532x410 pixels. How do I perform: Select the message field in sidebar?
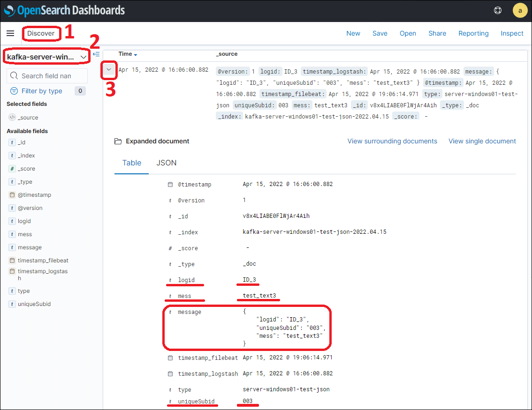[30, 247]
